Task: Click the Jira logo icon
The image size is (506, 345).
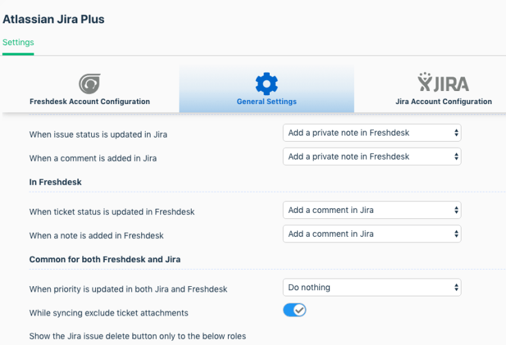Action: [x=443, y=83]
